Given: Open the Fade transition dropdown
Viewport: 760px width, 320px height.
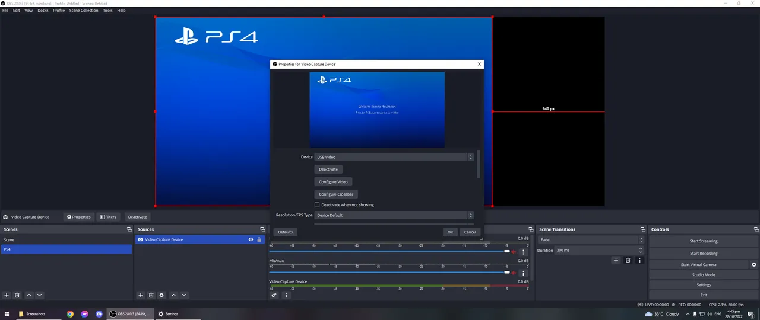Looking at the screenshot, I should tap(590, 240).
